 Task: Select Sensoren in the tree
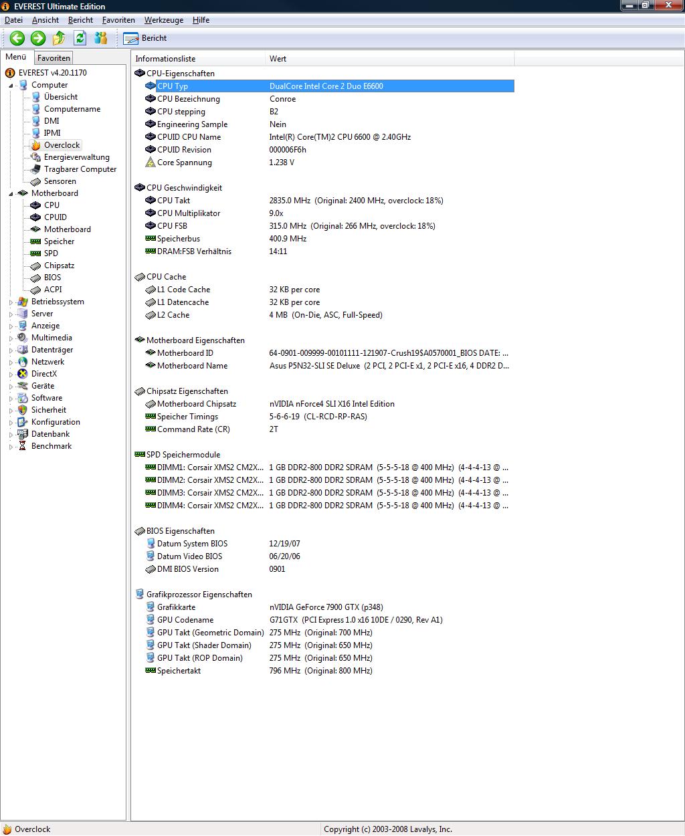pyautogui.click(x=60, y=181)
